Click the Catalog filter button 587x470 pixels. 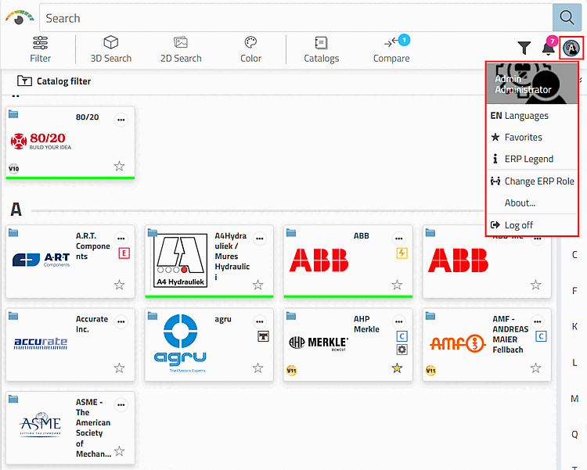coord(54,81)
